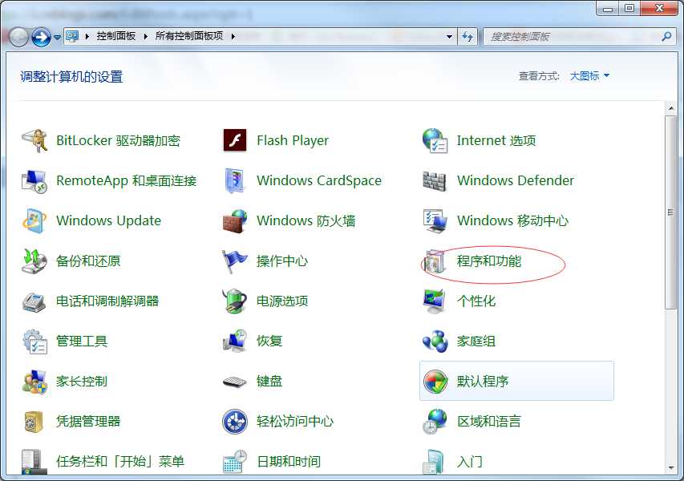
Task: Click the Back navigation button
Action: click(x=18, y=37)
